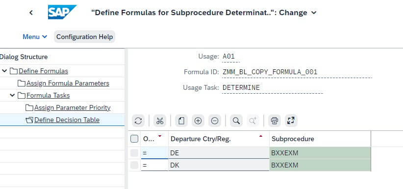403x189 pixels.
Task: Select the DK row checkbox
Action: tap(134, 165)
